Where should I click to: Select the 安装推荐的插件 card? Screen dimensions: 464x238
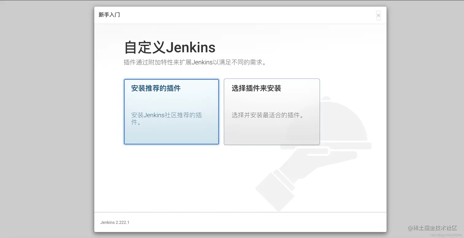coord(171,112)
